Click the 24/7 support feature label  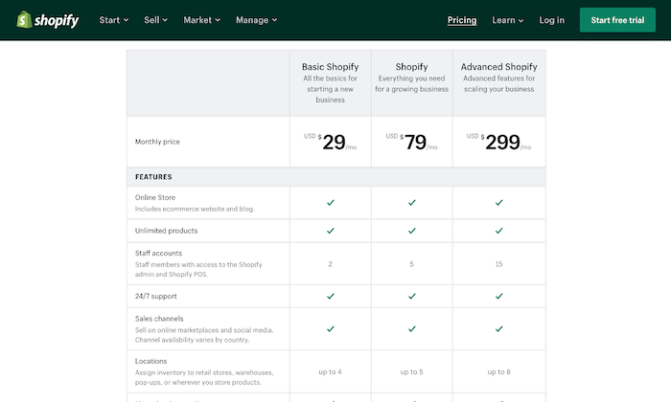(155, 296)
